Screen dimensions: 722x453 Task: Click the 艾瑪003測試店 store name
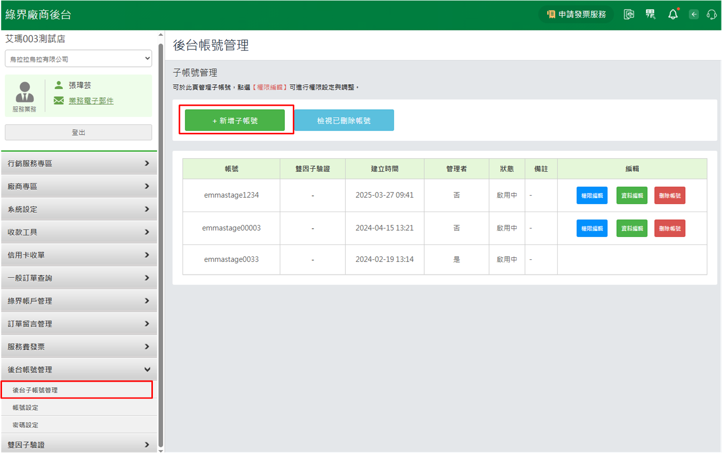35,39
